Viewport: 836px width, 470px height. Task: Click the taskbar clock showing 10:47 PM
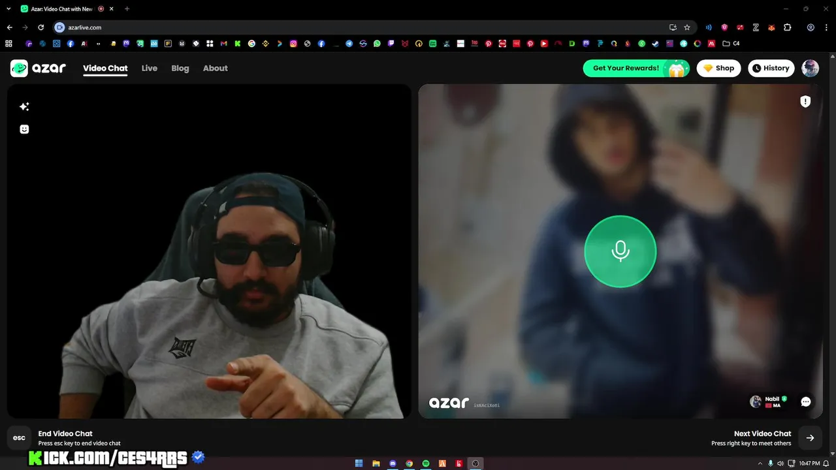(809, 463)
